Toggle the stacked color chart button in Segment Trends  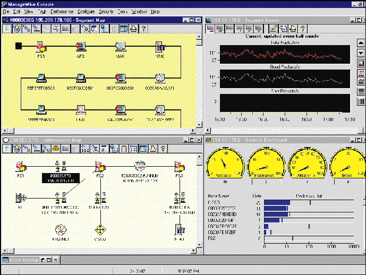[x=361, y=82]
